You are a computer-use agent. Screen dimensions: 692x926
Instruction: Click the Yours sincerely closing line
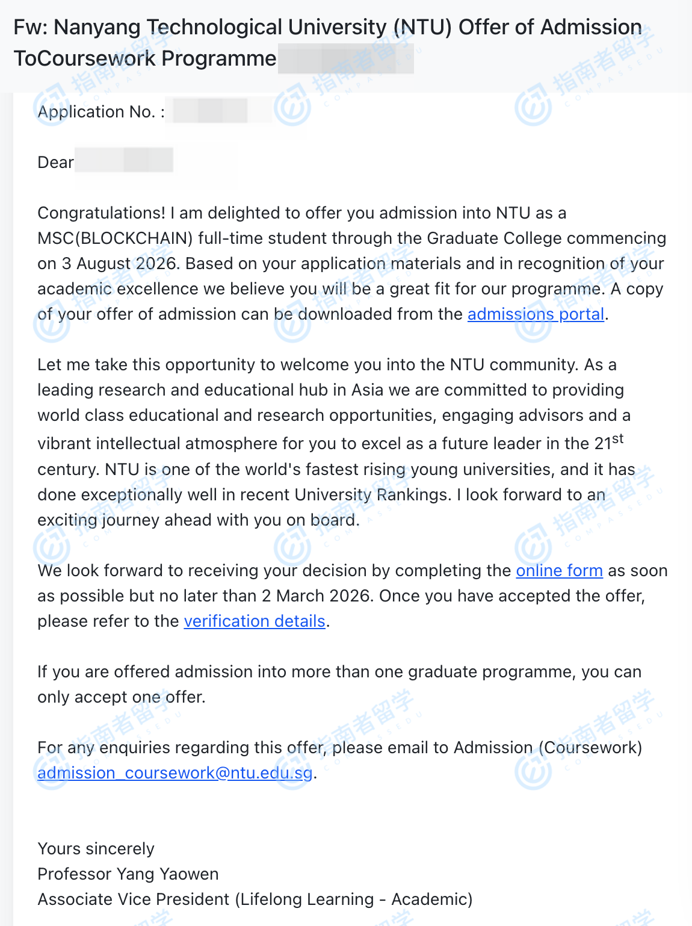point(96,849)
